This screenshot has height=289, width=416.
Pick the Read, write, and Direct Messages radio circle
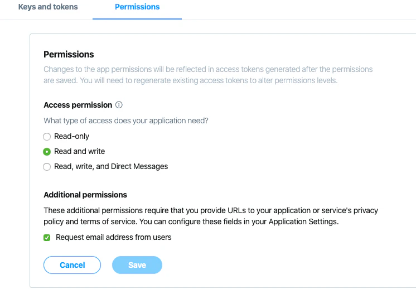click(x=47, y=167)
